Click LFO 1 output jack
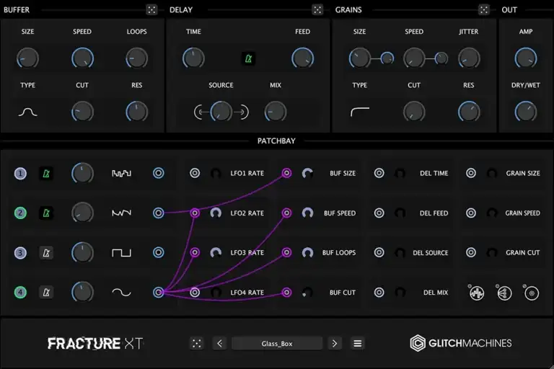Screen dimensions: 554x369 pyautogui.click(x=158, y=173)
